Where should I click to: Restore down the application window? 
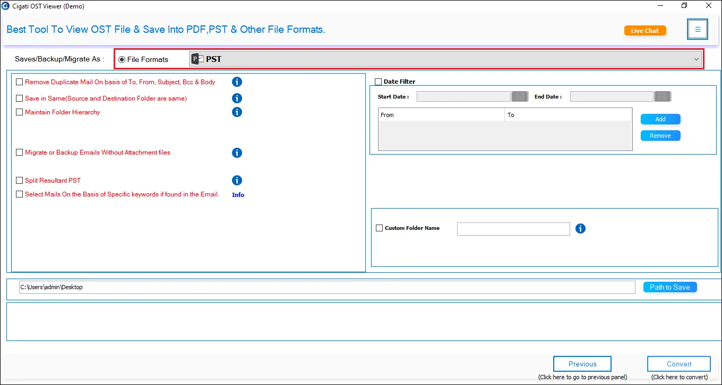coord(684,6)
